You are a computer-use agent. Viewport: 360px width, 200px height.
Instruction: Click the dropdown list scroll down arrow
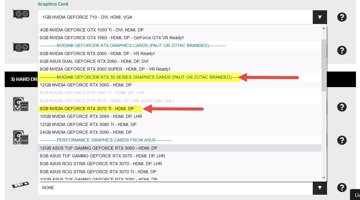(324, 178)
